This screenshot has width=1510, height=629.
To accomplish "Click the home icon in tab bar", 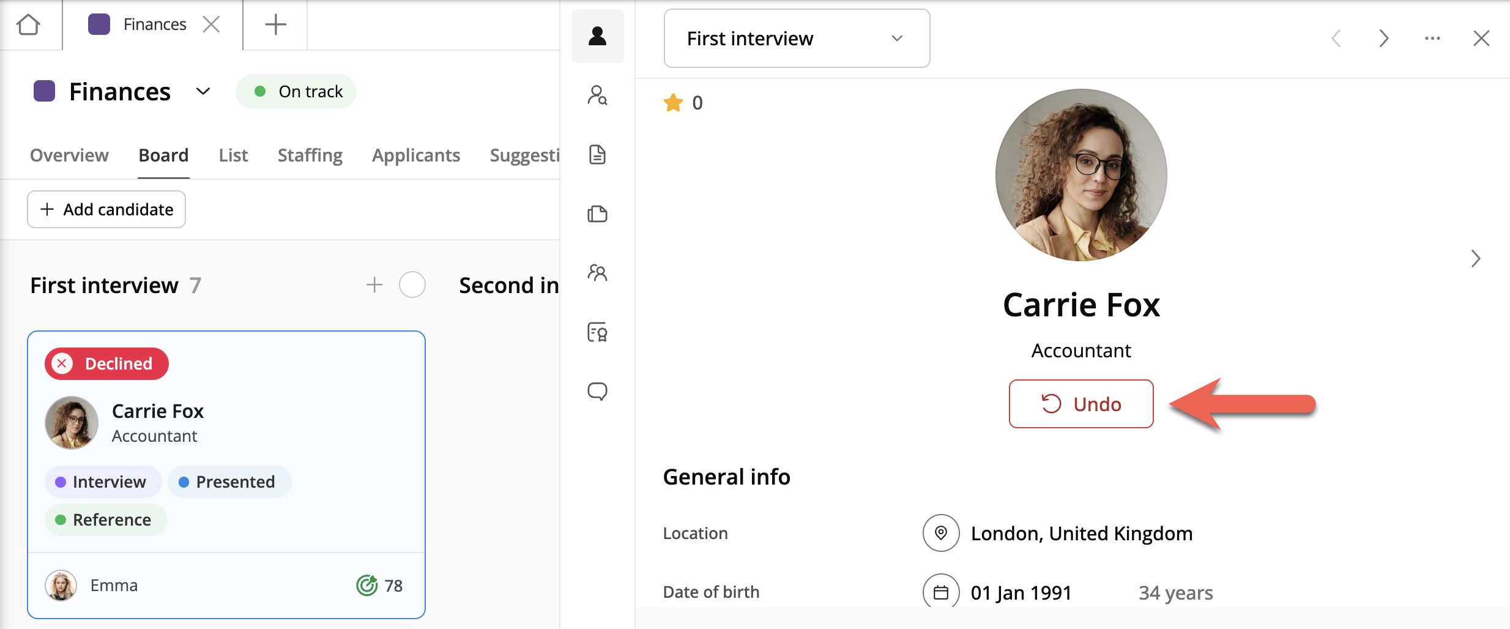I will coord(28,24).
